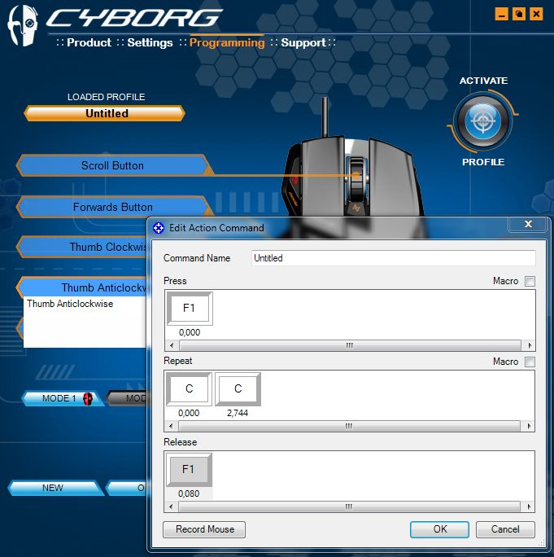Click the Command Name text field
The image size is (554, 557).
pos(394,258)
